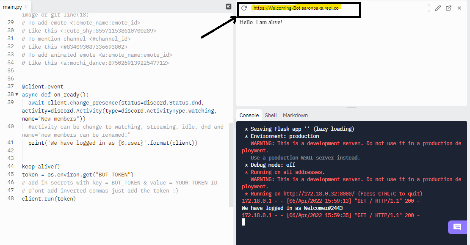Screen dimensions: 470x245
Task: Click the cute_shy emote example comment
Action: (89, 30)
